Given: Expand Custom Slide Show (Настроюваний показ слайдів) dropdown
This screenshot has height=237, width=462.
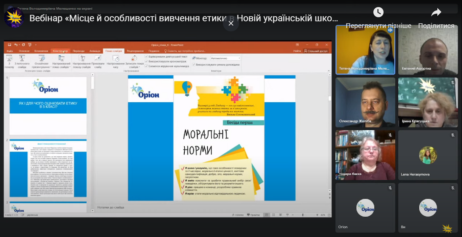Looking at the screenshot, I should pyautogui.click(x=61, y=61).
